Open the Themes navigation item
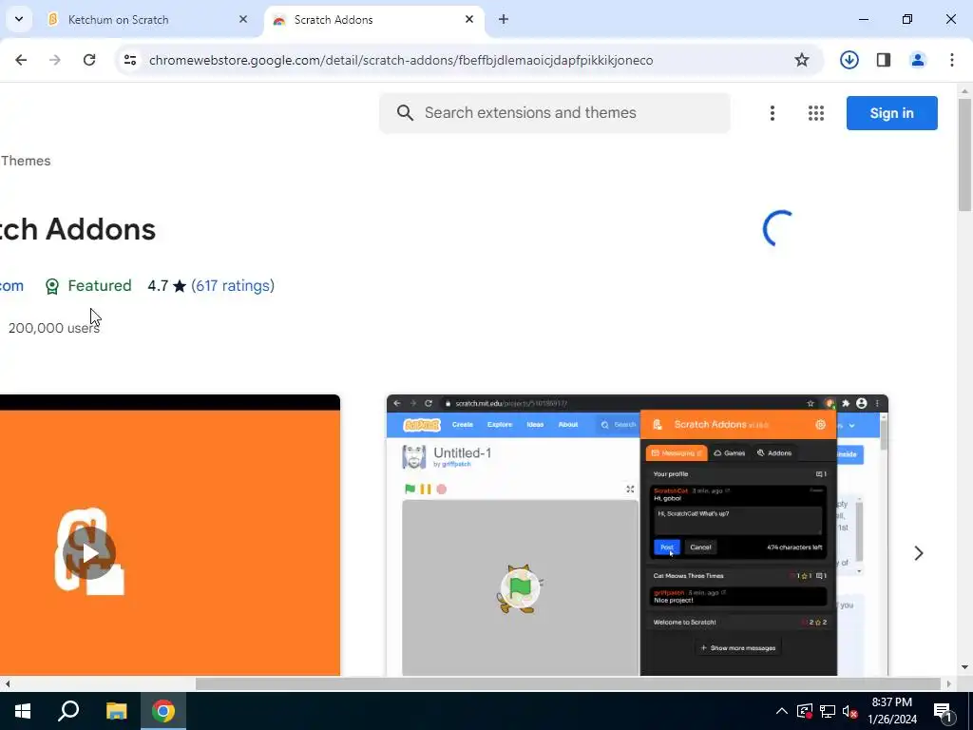The image size is (973, 730). pos(26,161)
